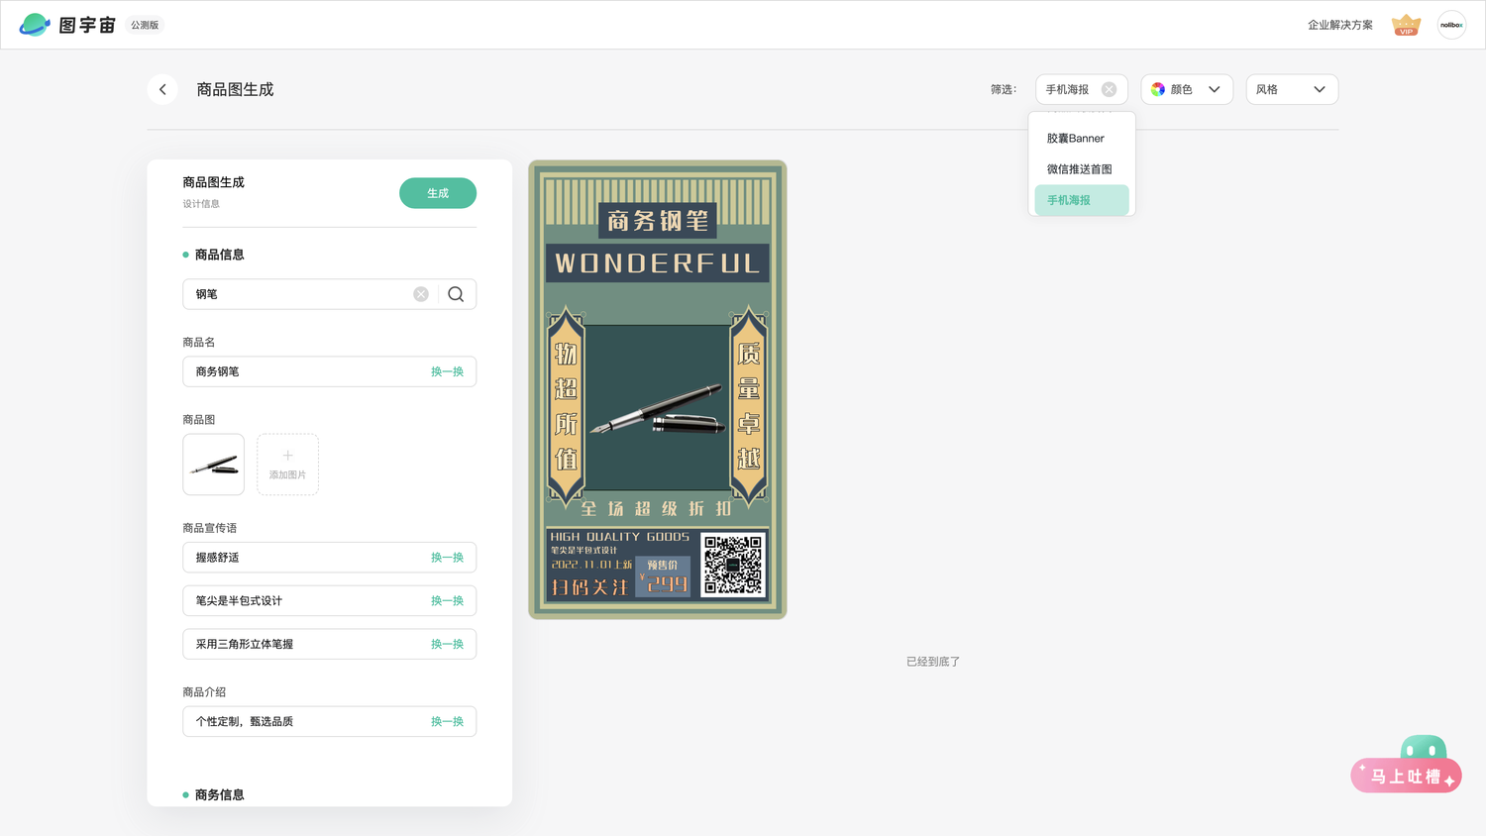Image resolution: width=1486 pixels, height=836 pixels.
Task: Click 换一换 next to 握感舒适
Action: 447,558
